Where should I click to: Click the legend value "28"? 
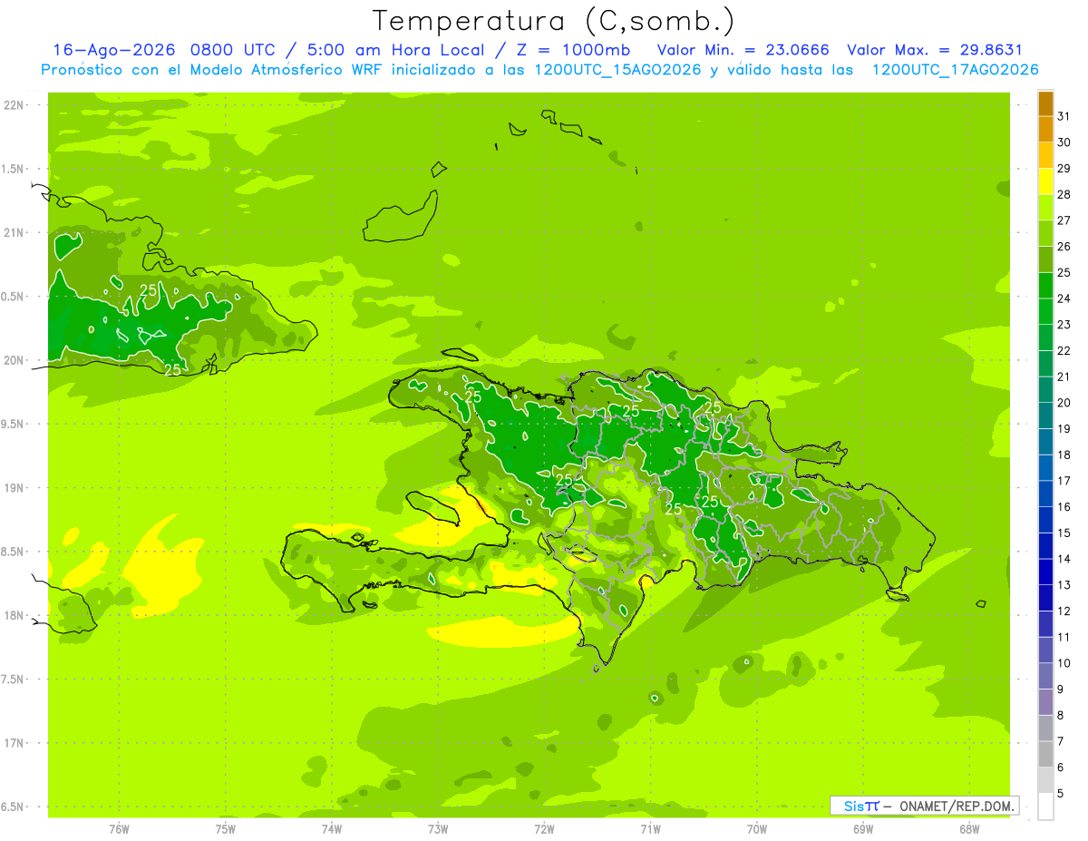[x=1064, y=195]
